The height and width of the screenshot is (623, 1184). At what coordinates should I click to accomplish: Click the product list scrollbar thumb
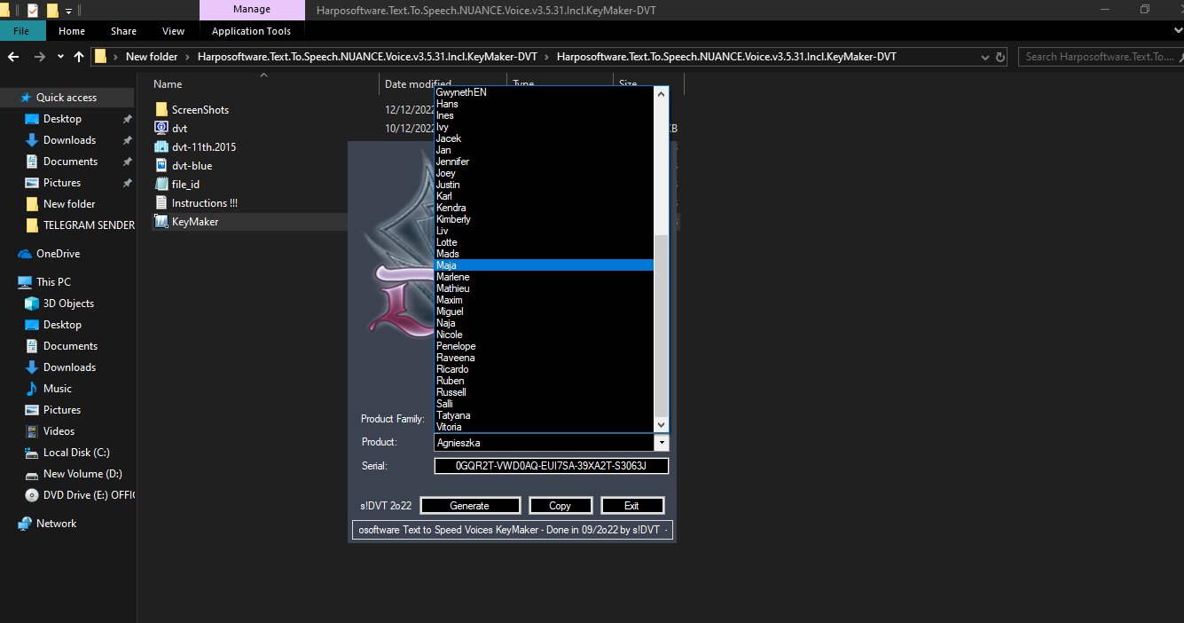661,327
